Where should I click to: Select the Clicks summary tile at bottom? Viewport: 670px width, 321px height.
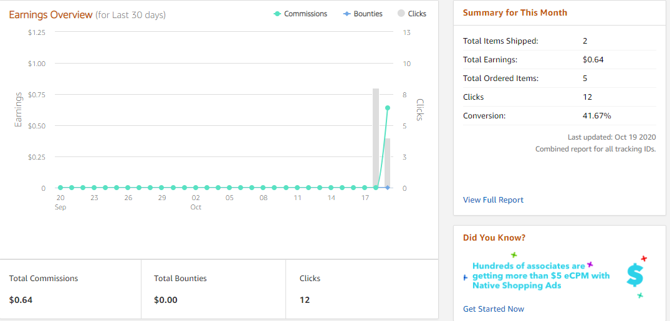(362, 289)
